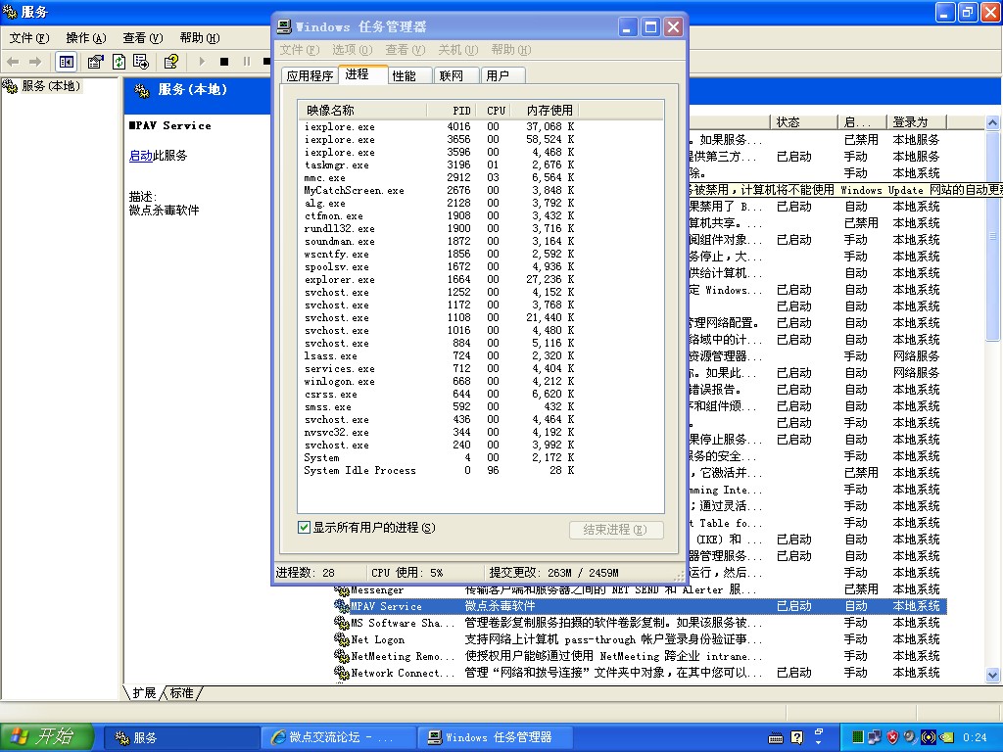This screenshot has height=752, width=1003.
Task: Click the Export List toolbar icon
Action: (x=141, y=62)
